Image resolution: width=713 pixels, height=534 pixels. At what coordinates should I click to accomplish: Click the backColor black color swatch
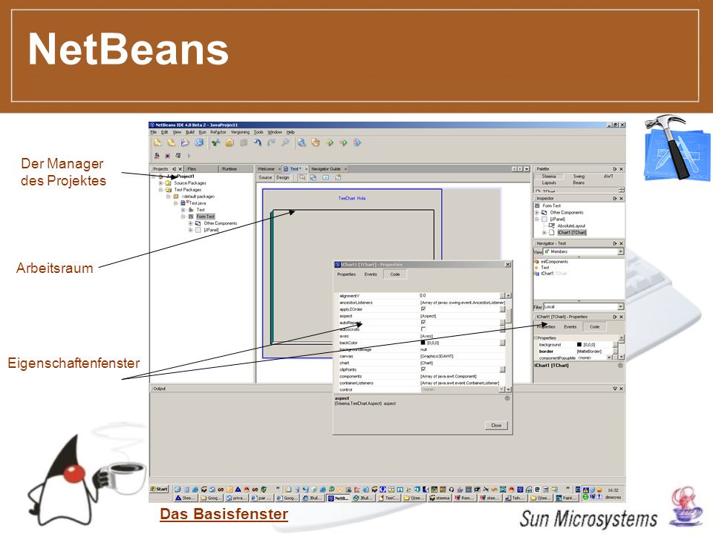pyautogui.click(x=423, y=343)
